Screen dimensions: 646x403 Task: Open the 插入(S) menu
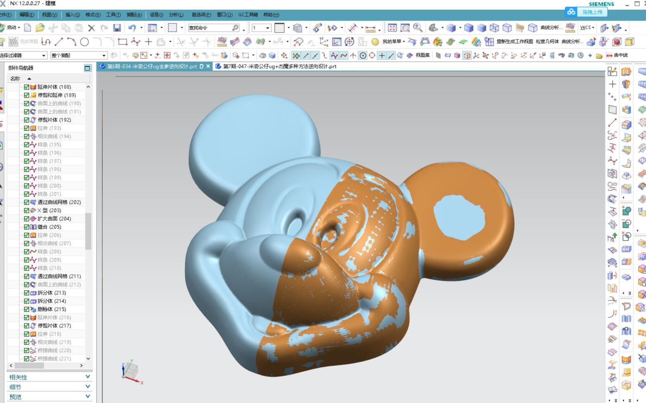coord(73,15)
